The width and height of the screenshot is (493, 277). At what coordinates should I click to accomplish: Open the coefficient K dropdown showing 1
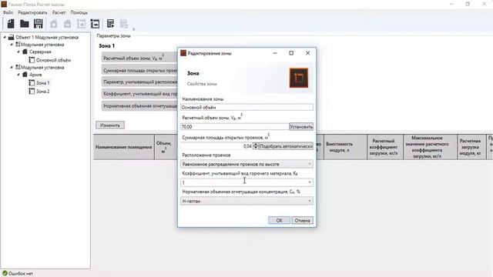click(310, 182)
